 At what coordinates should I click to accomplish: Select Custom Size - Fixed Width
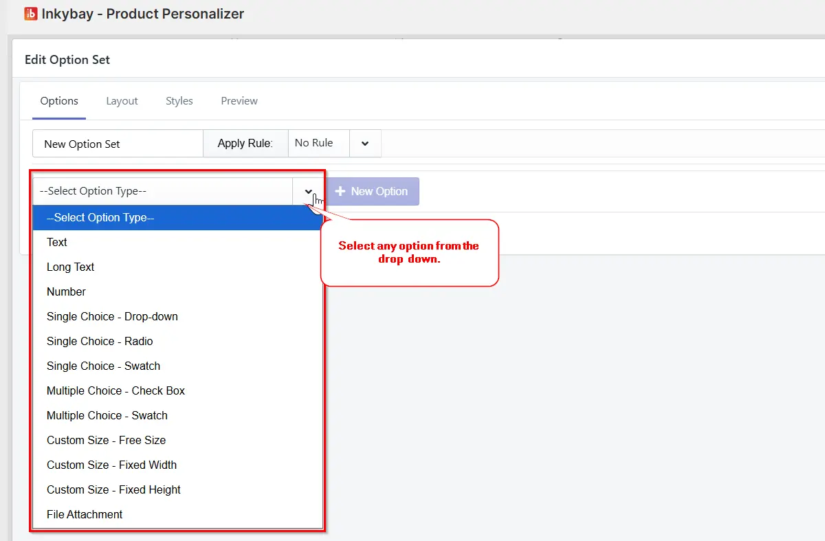177,465
